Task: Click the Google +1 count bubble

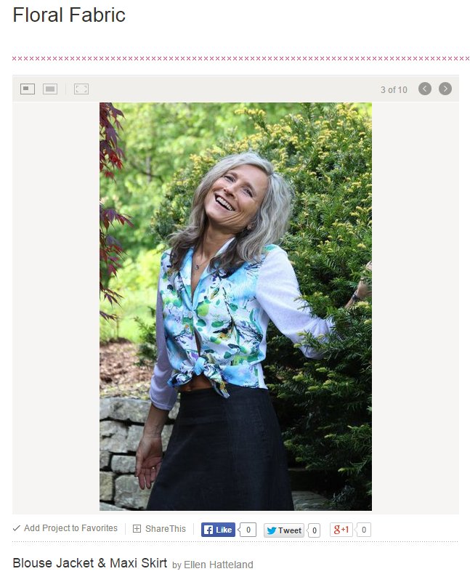Action: coord(363,530)
